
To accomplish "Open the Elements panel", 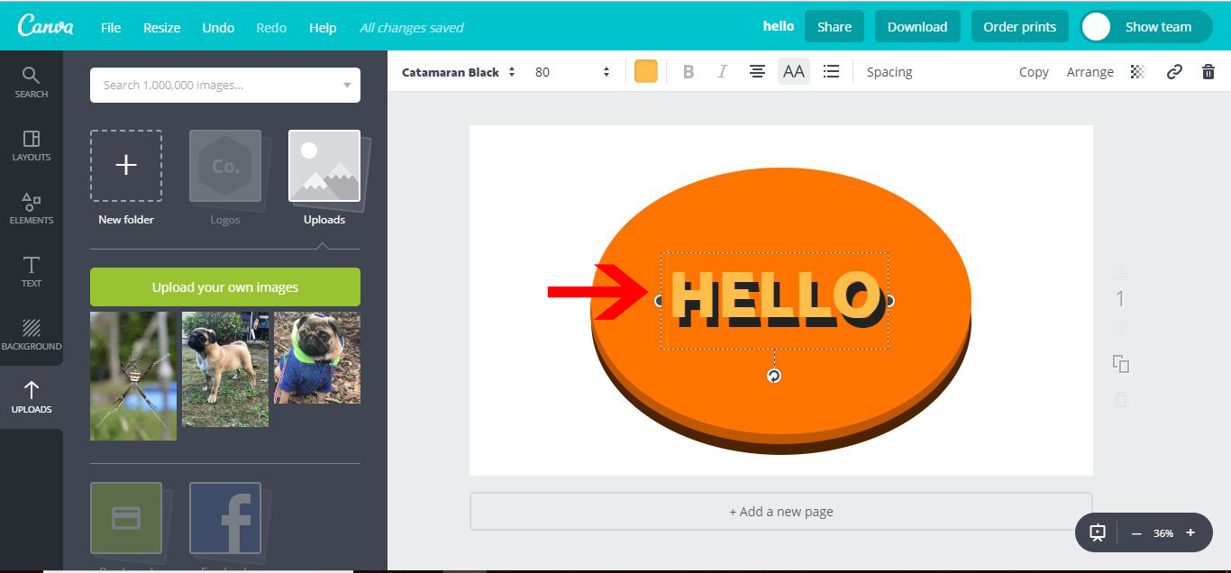I will (32, 207).
